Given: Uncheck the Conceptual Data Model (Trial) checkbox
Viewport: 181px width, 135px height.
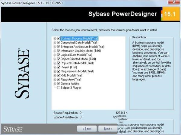Looking at the screenshot, I should click(59, 42).
